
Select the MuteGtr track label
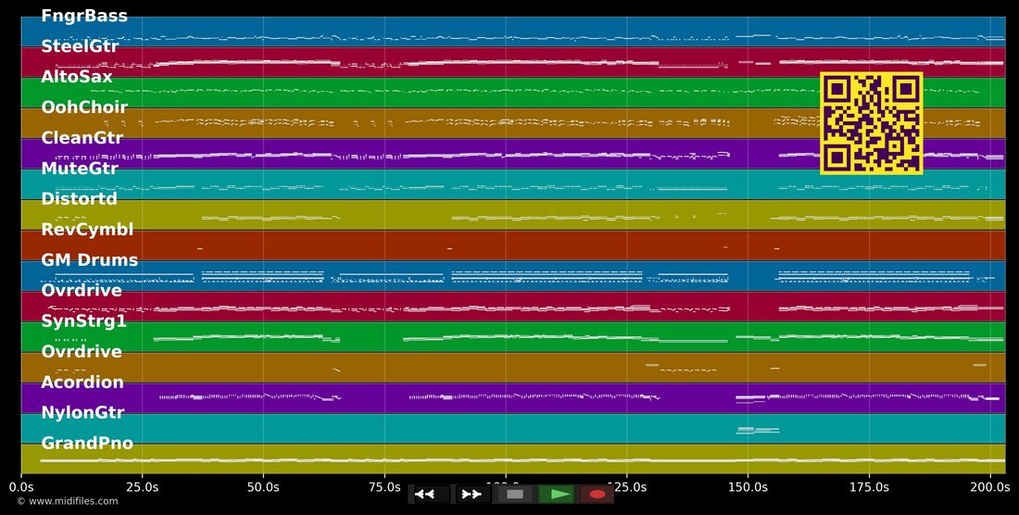click(80, 169)
